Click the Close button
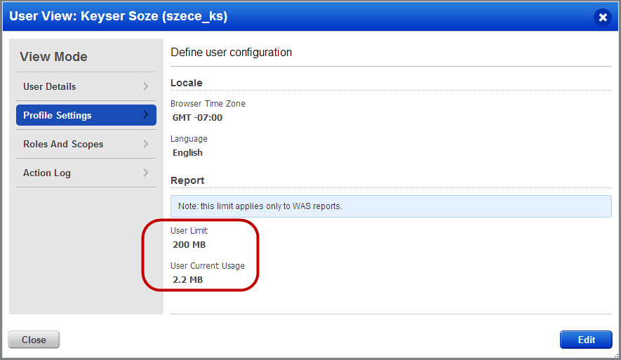Screen dimensions: 621x360 coord(34,340)
